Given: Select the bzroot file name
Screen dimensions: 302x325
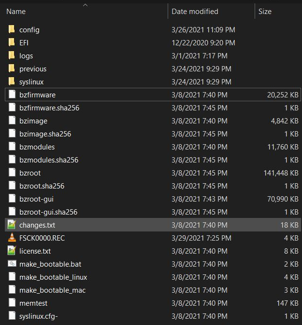Looking at the screenshot, I should [x=30, y=173].
